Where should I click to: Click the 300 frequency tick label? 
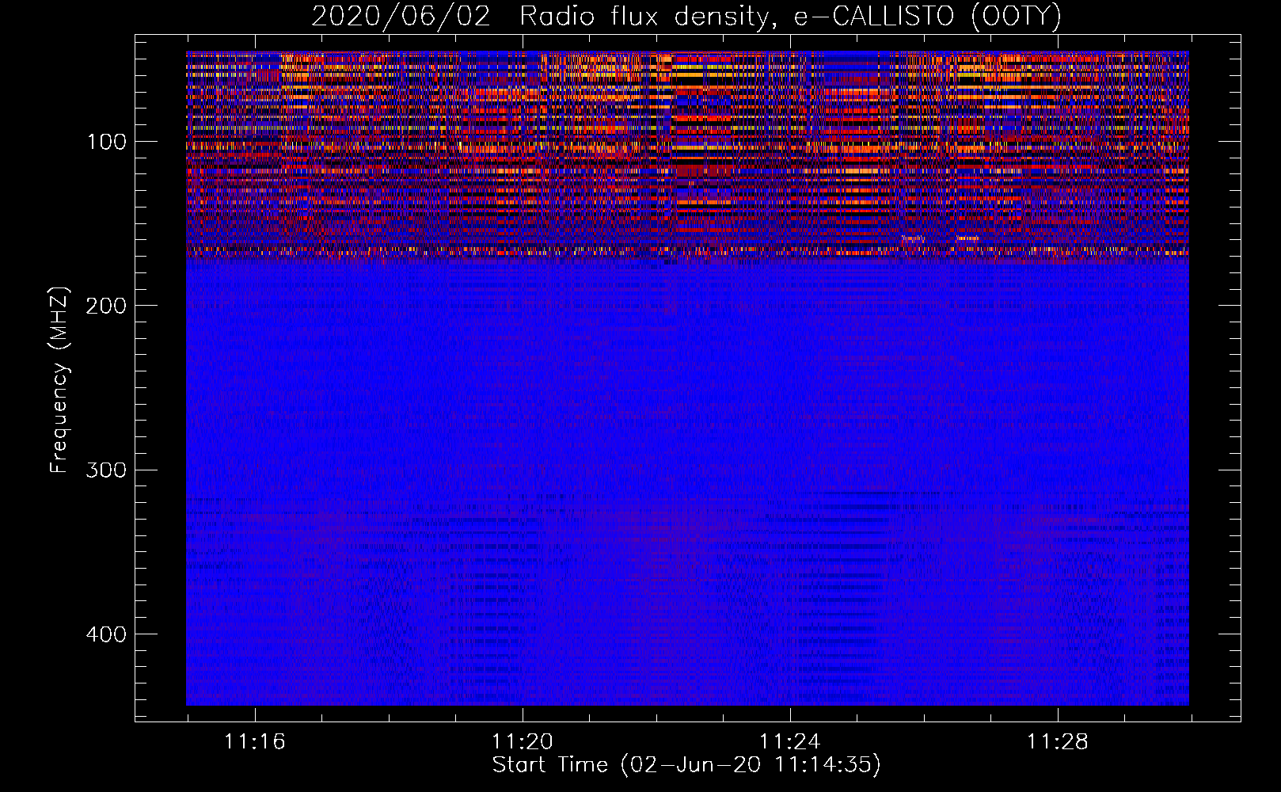[106, 470]
